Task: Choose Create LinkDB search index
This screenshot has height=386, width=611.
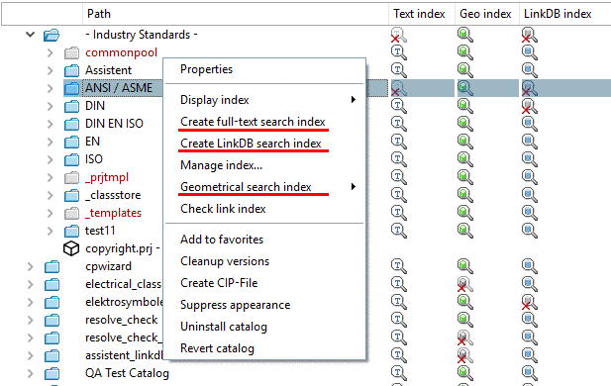Action: click(x=251, y=144)
